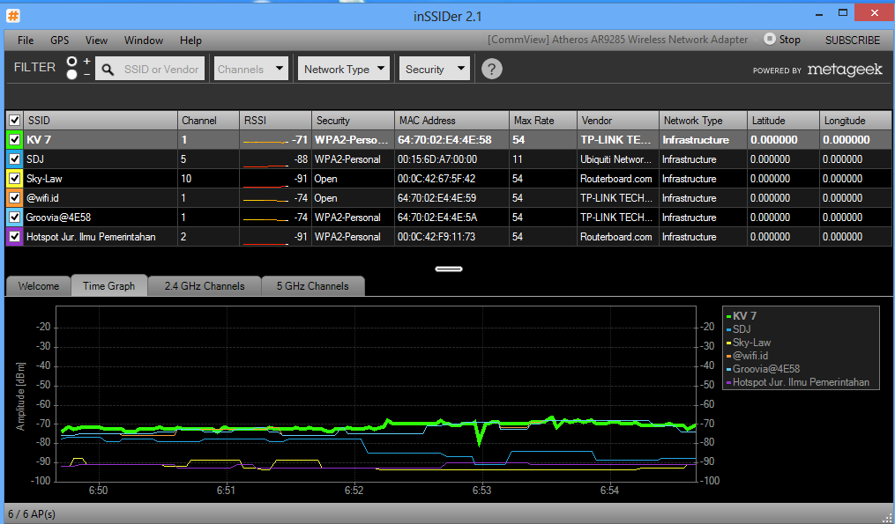
Task: Sort by the Latitude column header
Action: (784, 121)
